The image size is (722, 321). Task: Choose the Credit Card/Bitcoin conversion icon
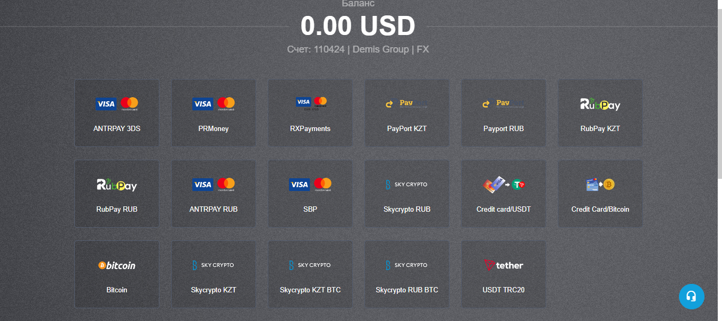click(x=600, y=184)
